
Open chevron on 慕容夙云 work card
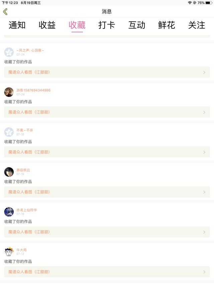(x=204, y=192)
